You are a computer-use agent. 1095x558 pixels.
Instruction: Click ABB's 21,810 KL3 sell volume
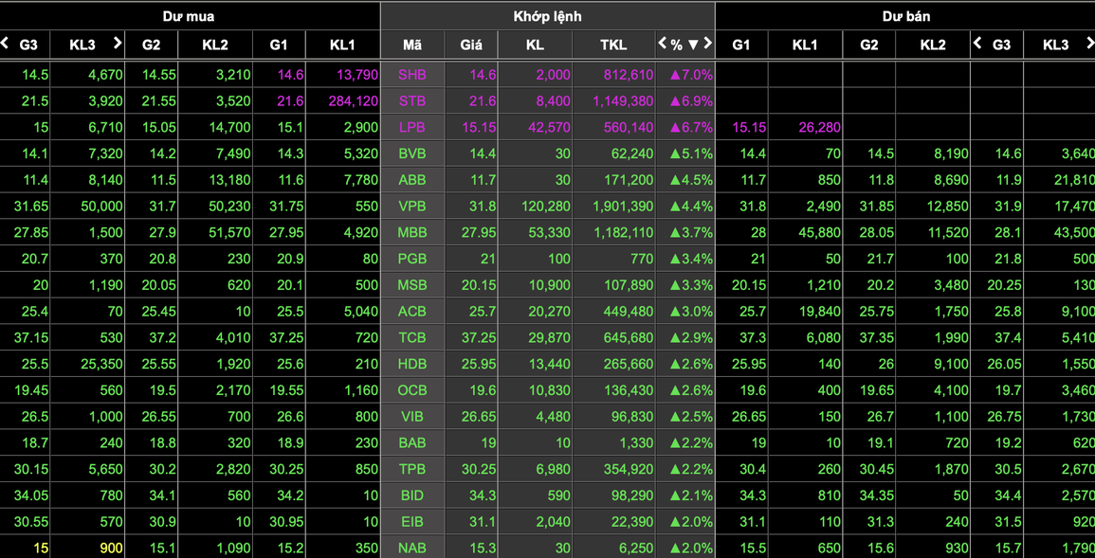click(1075, 180)
